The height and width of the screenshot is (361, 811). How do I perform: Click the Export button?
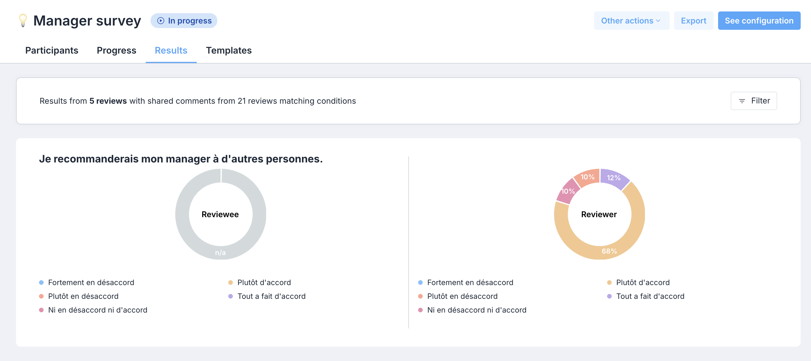[694, 21]
